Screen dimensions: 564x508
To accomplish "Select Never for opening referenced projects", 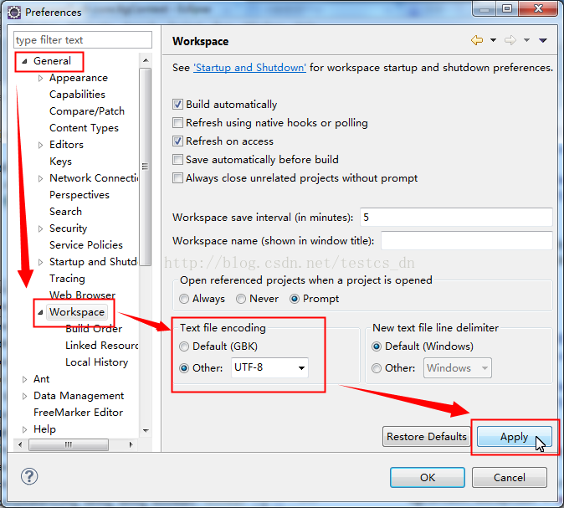I will 241,299.
